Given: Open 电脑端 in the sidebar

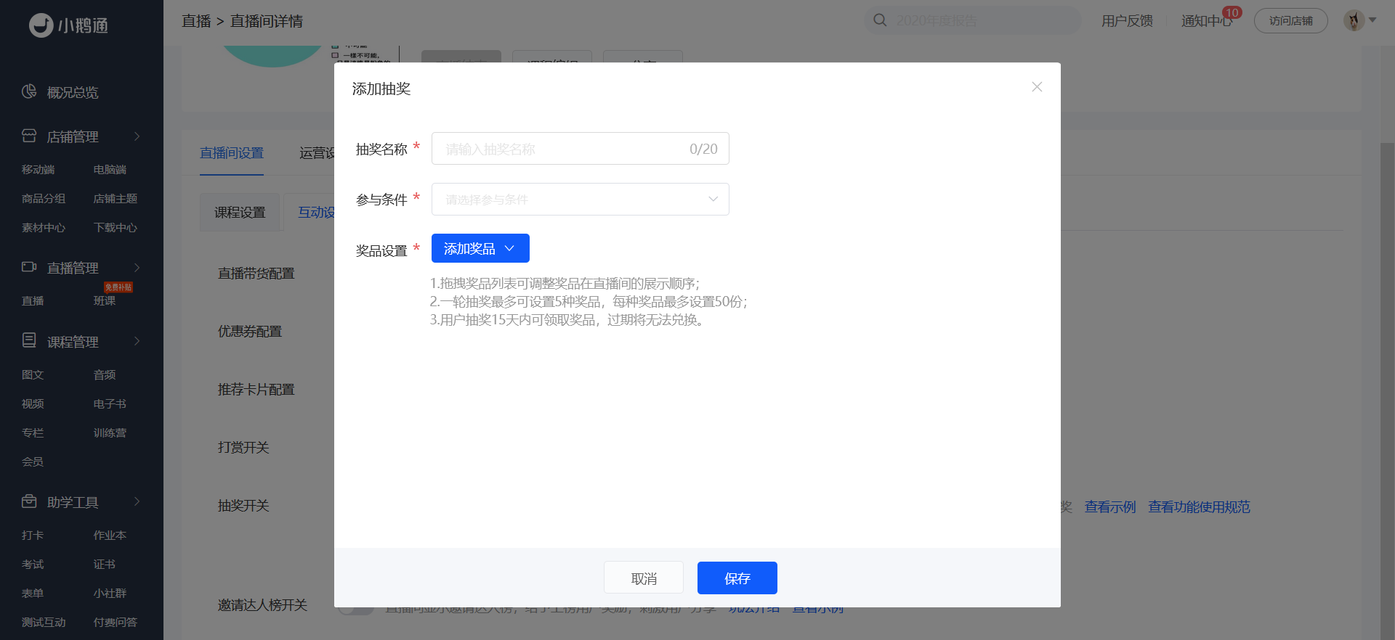Looking at the screenshot, I should pyautogui.click(x=110, y=169).
